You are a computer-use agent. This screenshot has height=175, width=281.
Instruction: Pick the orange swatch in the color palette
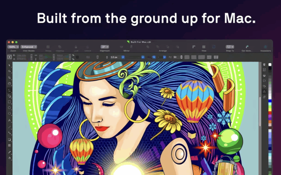(x=270, y=122)
